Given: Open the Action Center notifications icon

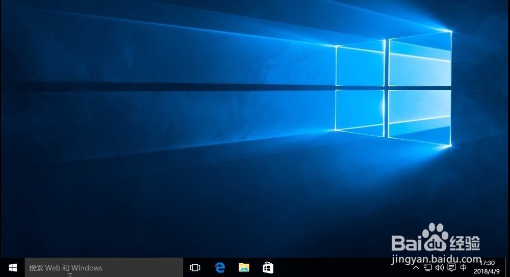Looking at the screenshot, I should 451,267.
